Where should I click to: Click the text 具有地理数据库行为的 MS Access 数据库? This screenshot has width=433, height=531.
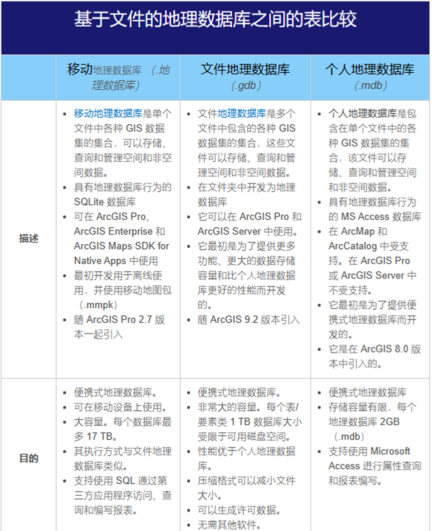[x=375, y=209]
